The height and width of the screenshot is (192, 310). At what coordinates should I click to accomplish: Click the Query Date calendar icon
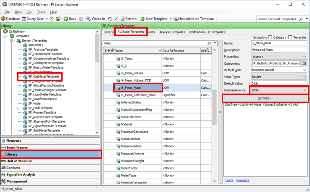point(24,19)
